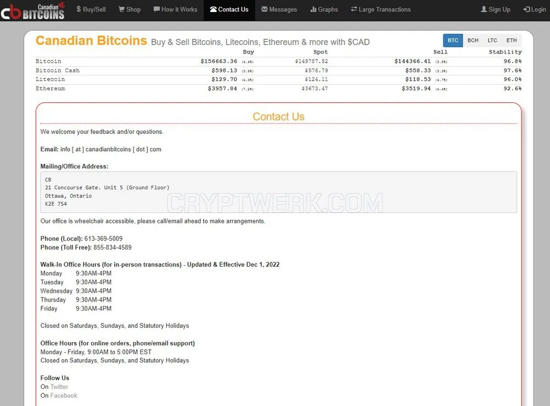The image size is (550, 406).
Task: Select the Contact Us nav item
Action: point(229,9)
